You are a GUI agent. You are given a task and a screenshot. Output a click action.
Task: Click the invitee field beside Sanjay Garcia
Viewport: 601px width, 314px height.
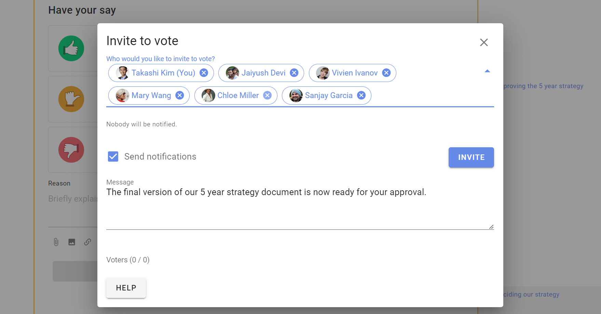(x=432, y=95)
